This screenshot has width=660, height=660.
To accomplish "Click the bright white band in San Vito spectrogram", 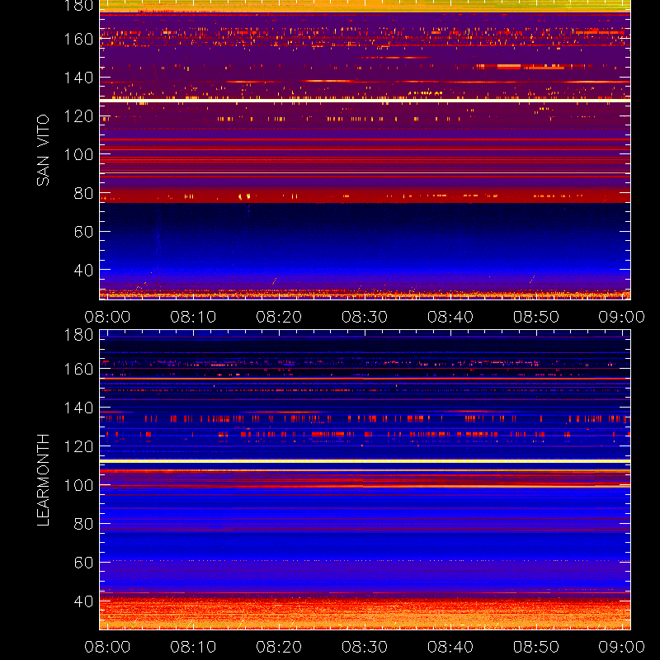I will pyautogui.click(x=365, y=101).
